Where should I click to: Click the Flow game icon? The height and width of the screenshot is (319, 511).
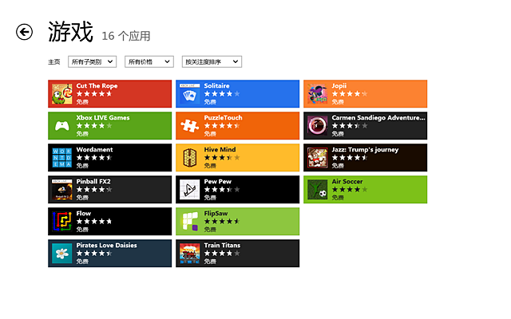tap(62, 222)
